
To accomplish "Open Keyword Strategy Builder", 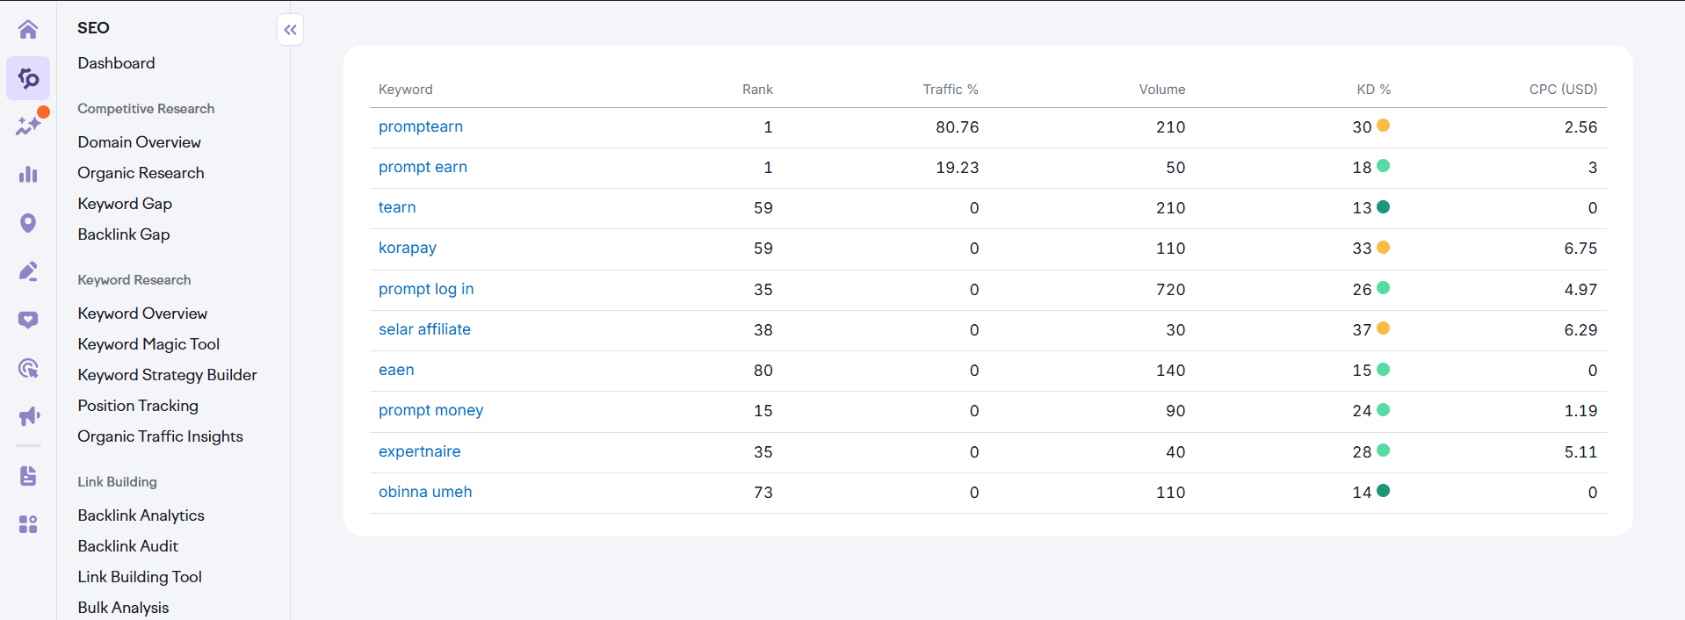I will [x=167, y=375].
